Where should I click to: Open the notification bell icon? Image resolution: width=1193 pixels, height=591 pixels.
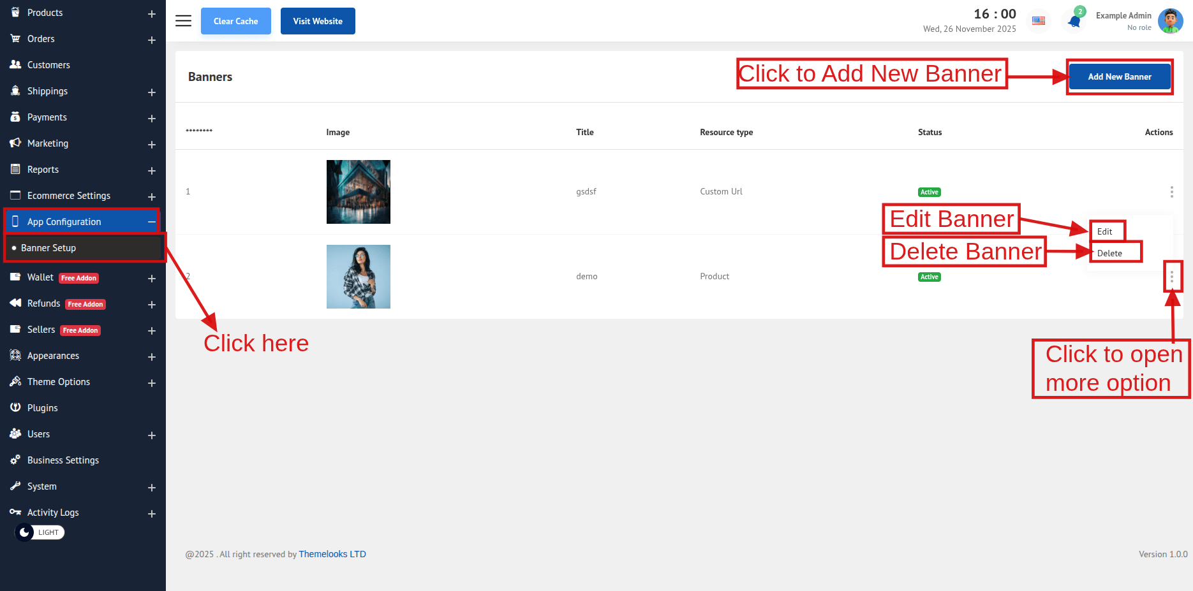click(x=1074, y=22)
